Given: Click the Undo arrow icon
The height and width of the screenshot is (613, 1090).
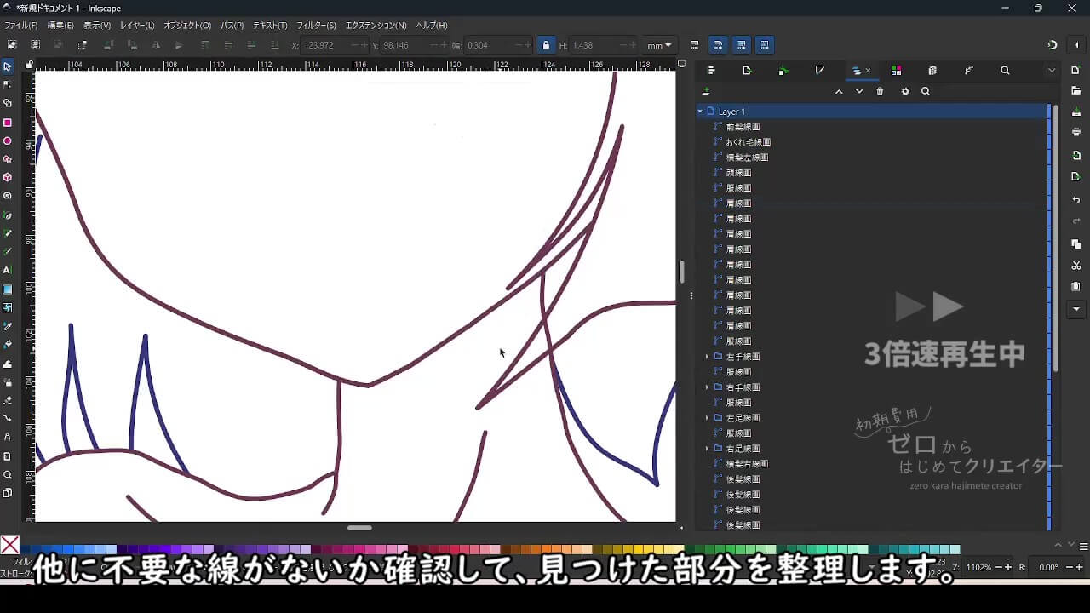Looking at the screenshot, I should click(x=1076, y=199).
